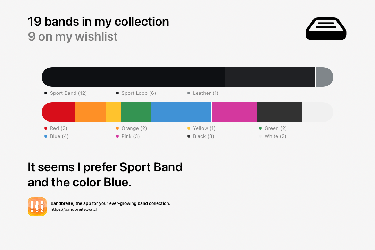Open the https://bandbreite.watch link

[75, 209]
